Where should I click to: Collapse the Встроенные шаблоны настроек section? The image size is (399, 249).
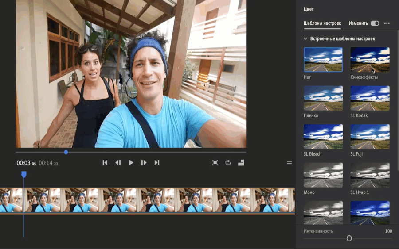pyautogui.click(x=305, y=39)
